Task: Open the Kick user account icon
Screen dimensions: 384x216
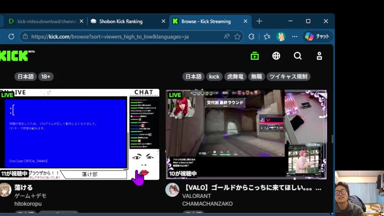Action: [x=319, y=56]
